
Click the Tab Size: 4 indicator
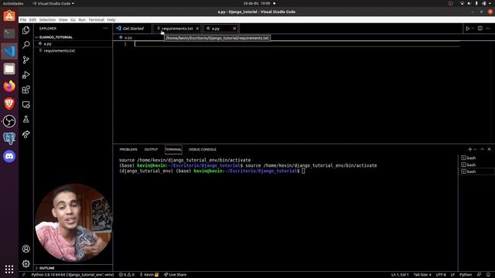click(422, 275)
